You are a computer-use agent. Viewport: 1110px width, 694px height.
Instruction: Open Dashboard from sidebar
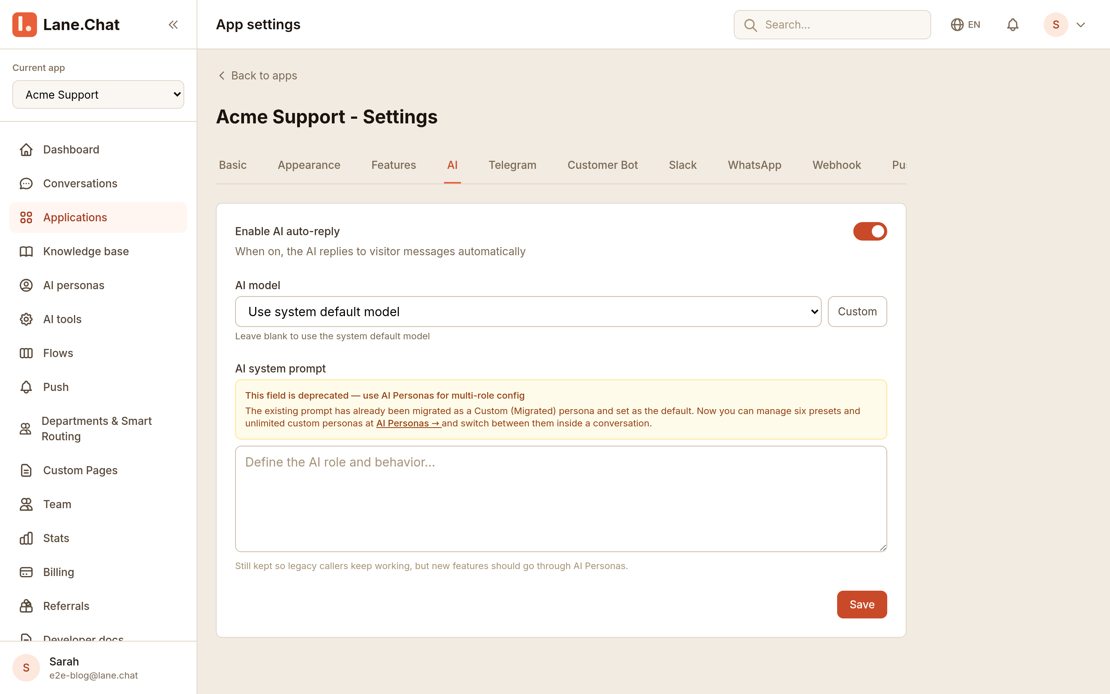coord(98,150)
